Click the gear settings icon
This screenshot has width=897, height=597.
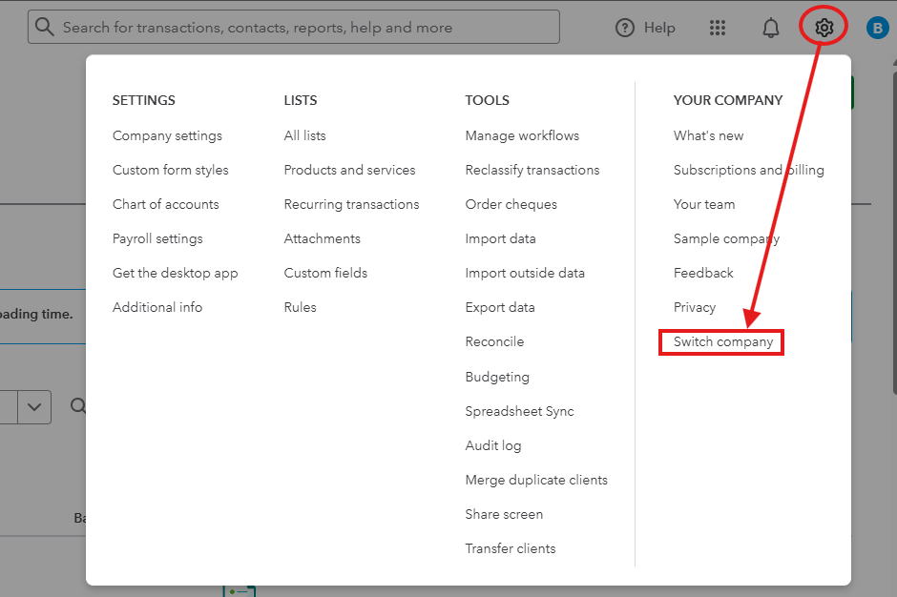click(824, 28)
